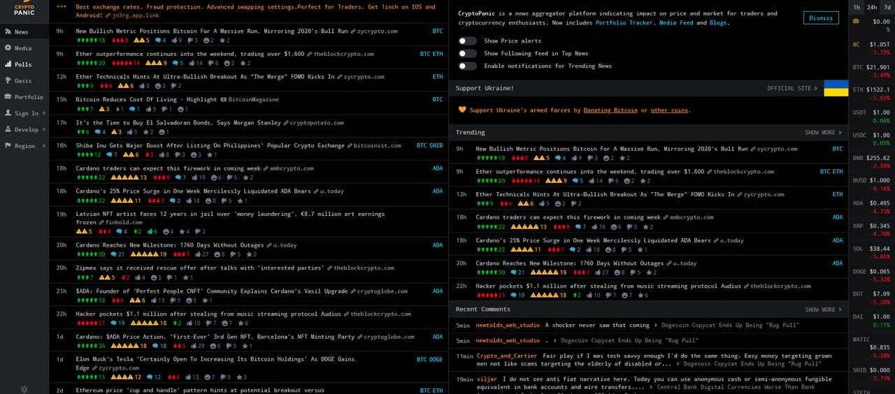
Task: Click the other coins link
Action: pyautogui.click(x=669, y=110)
